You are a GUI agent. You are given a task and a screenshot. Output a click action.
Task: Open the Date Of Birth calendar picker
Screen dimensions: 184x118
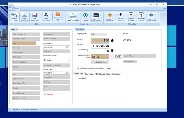tap(68, 47)
